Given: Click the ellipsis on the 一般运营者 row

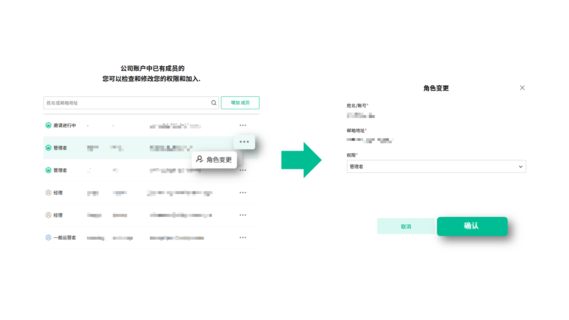Looking at the screenshot, I should (243, 237).
